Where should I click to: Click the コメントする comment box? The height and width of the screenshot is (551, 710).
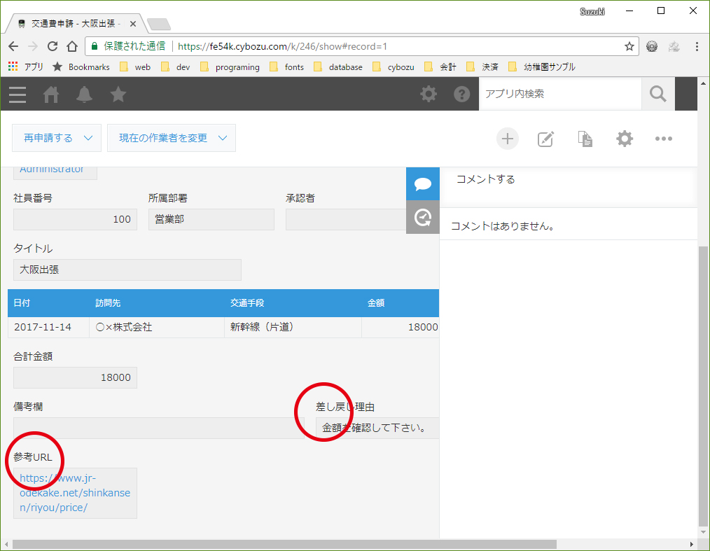point(569,186)
